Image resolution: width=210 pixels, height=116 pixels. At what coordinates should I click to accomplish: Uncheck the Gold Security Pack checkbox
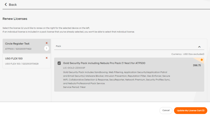click(x=59, y=63)
